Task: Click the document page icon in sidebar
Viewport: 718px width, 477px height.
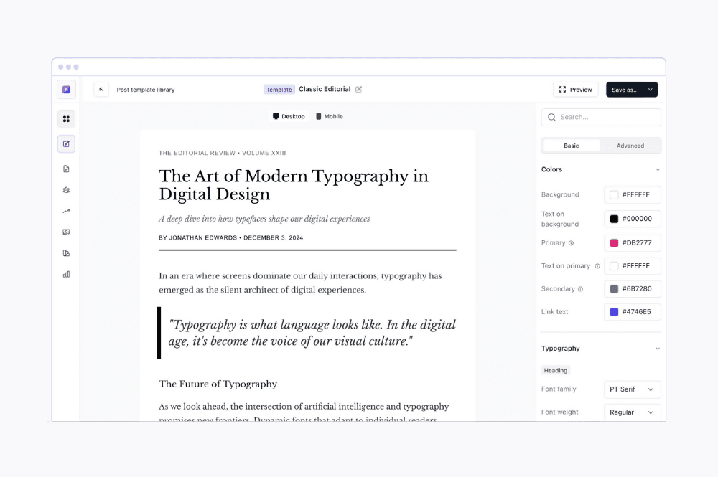Action: coord(66,169)
